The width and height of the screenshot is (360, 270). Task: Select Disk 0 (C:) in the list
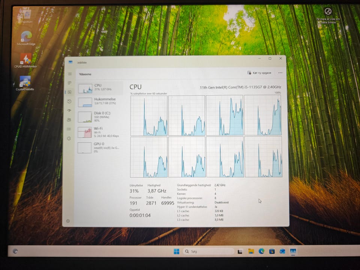point(100,116)
